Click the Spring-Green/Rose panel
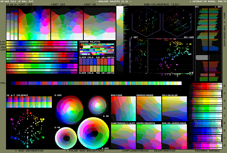This screenshot has width=227, height=153. coord(174,136)
